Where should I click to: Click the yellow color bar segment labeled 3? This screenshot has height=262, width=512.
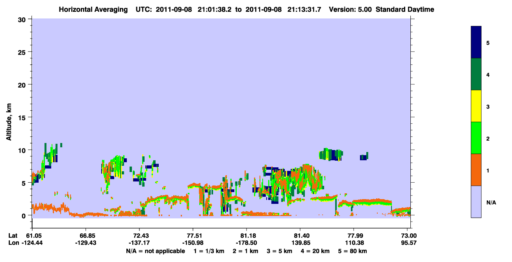click(x=476, y=106)
